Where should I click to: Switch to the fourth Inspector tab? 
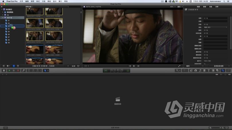coord(217,7)
